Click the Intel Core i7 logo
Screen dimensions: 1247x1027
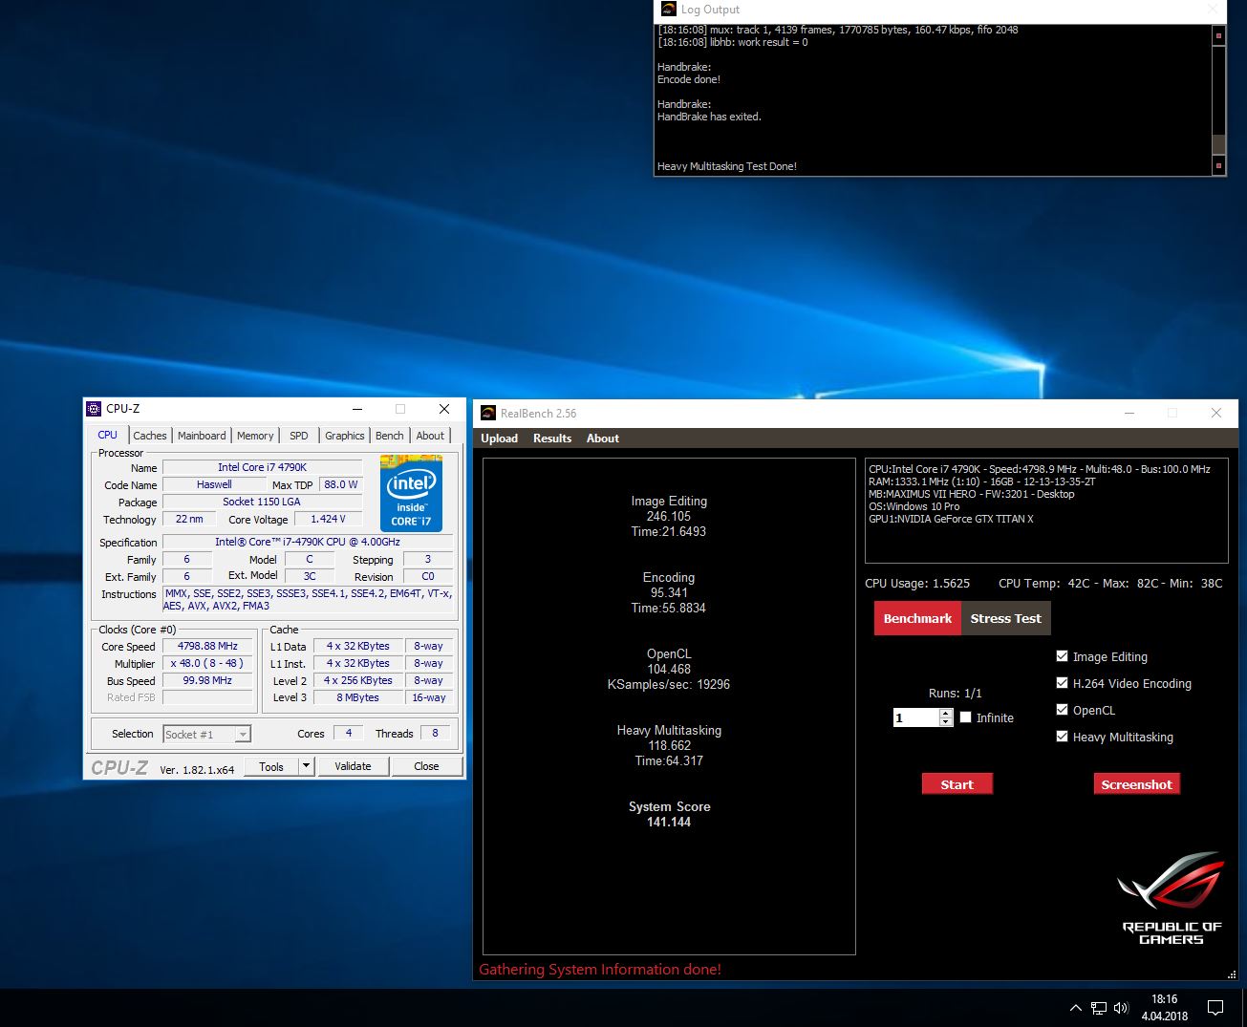pos(411,493)
